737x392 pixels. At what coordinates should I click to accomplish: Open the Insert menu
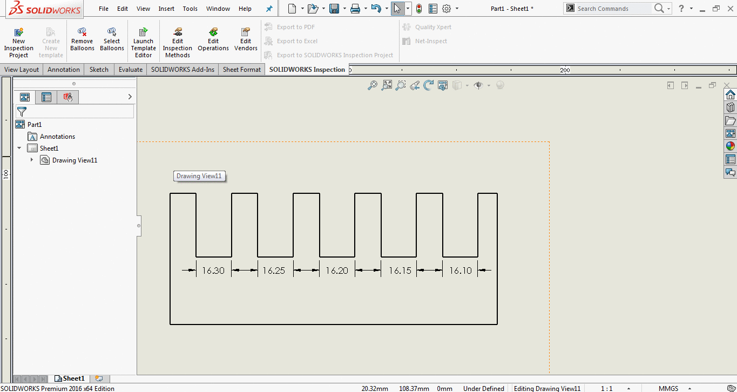tap(166, 9)
